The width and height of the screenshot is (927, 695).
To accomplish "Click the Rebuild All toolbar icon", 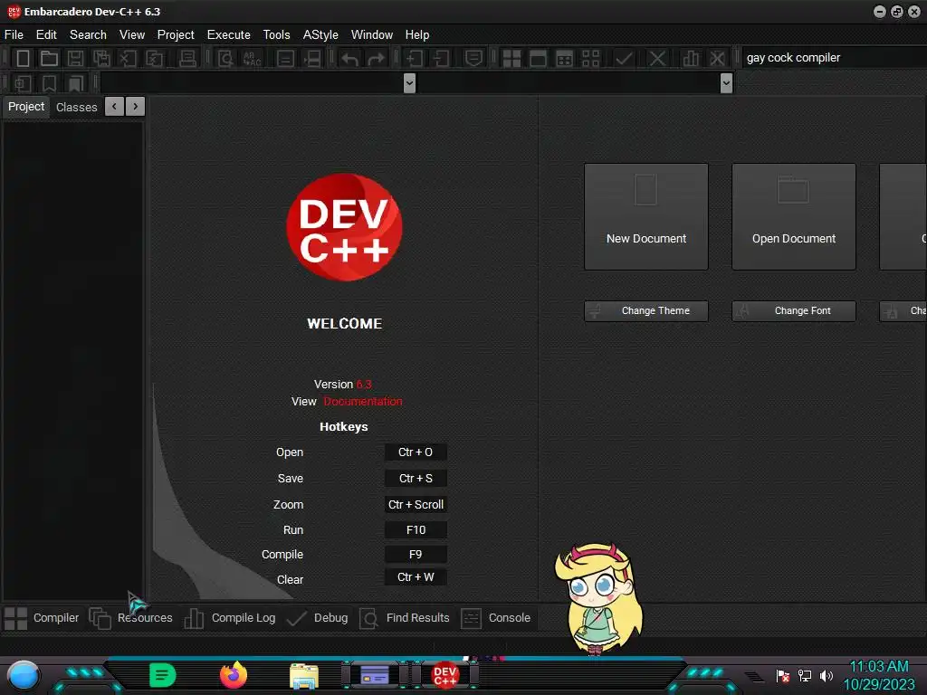I will click(x=590, y=58).
